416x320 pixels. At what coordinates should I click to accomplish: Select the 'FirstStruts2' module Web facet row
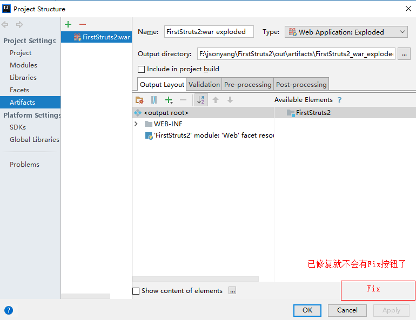coord(203,135)
